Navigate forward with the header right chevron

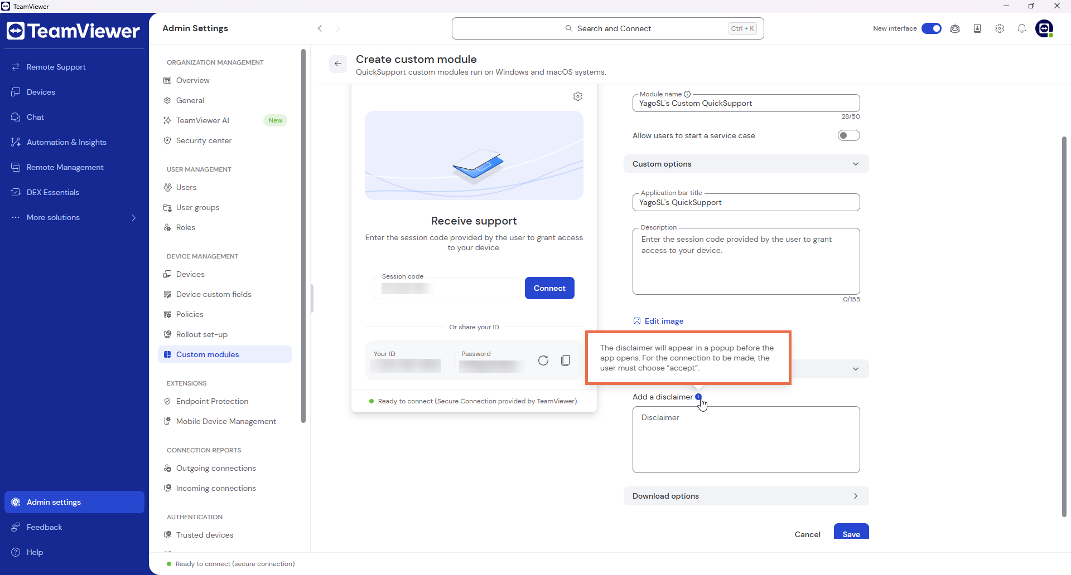[x=337, y=28]
